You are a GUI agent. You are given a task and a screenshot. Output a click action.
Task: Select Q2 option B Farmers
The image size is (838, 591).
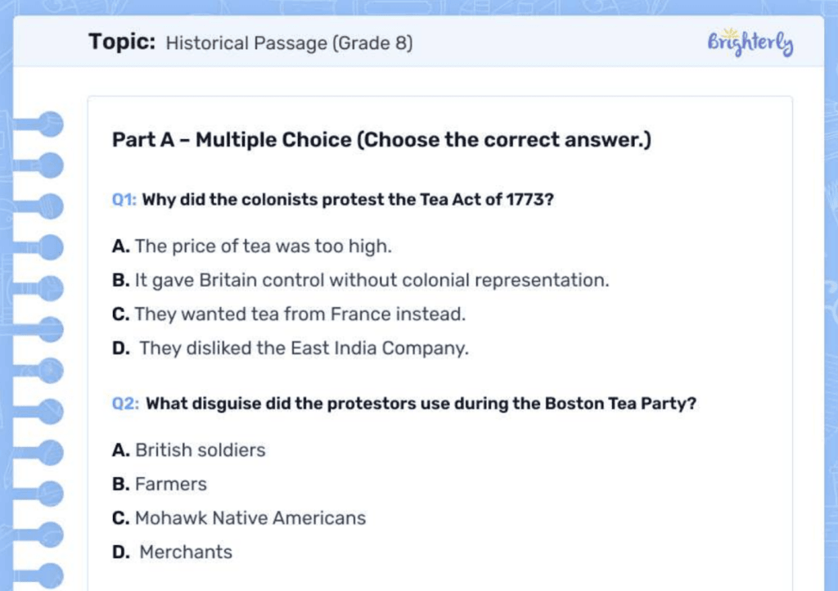pos(160,484)
